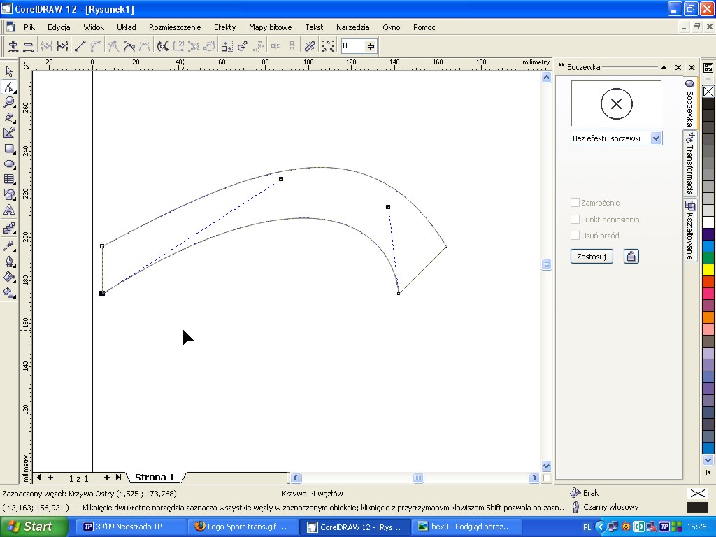Pick the Ellipse tool
Image resolution: width=716 pixels, height=537 pixels.
[9, 164]
